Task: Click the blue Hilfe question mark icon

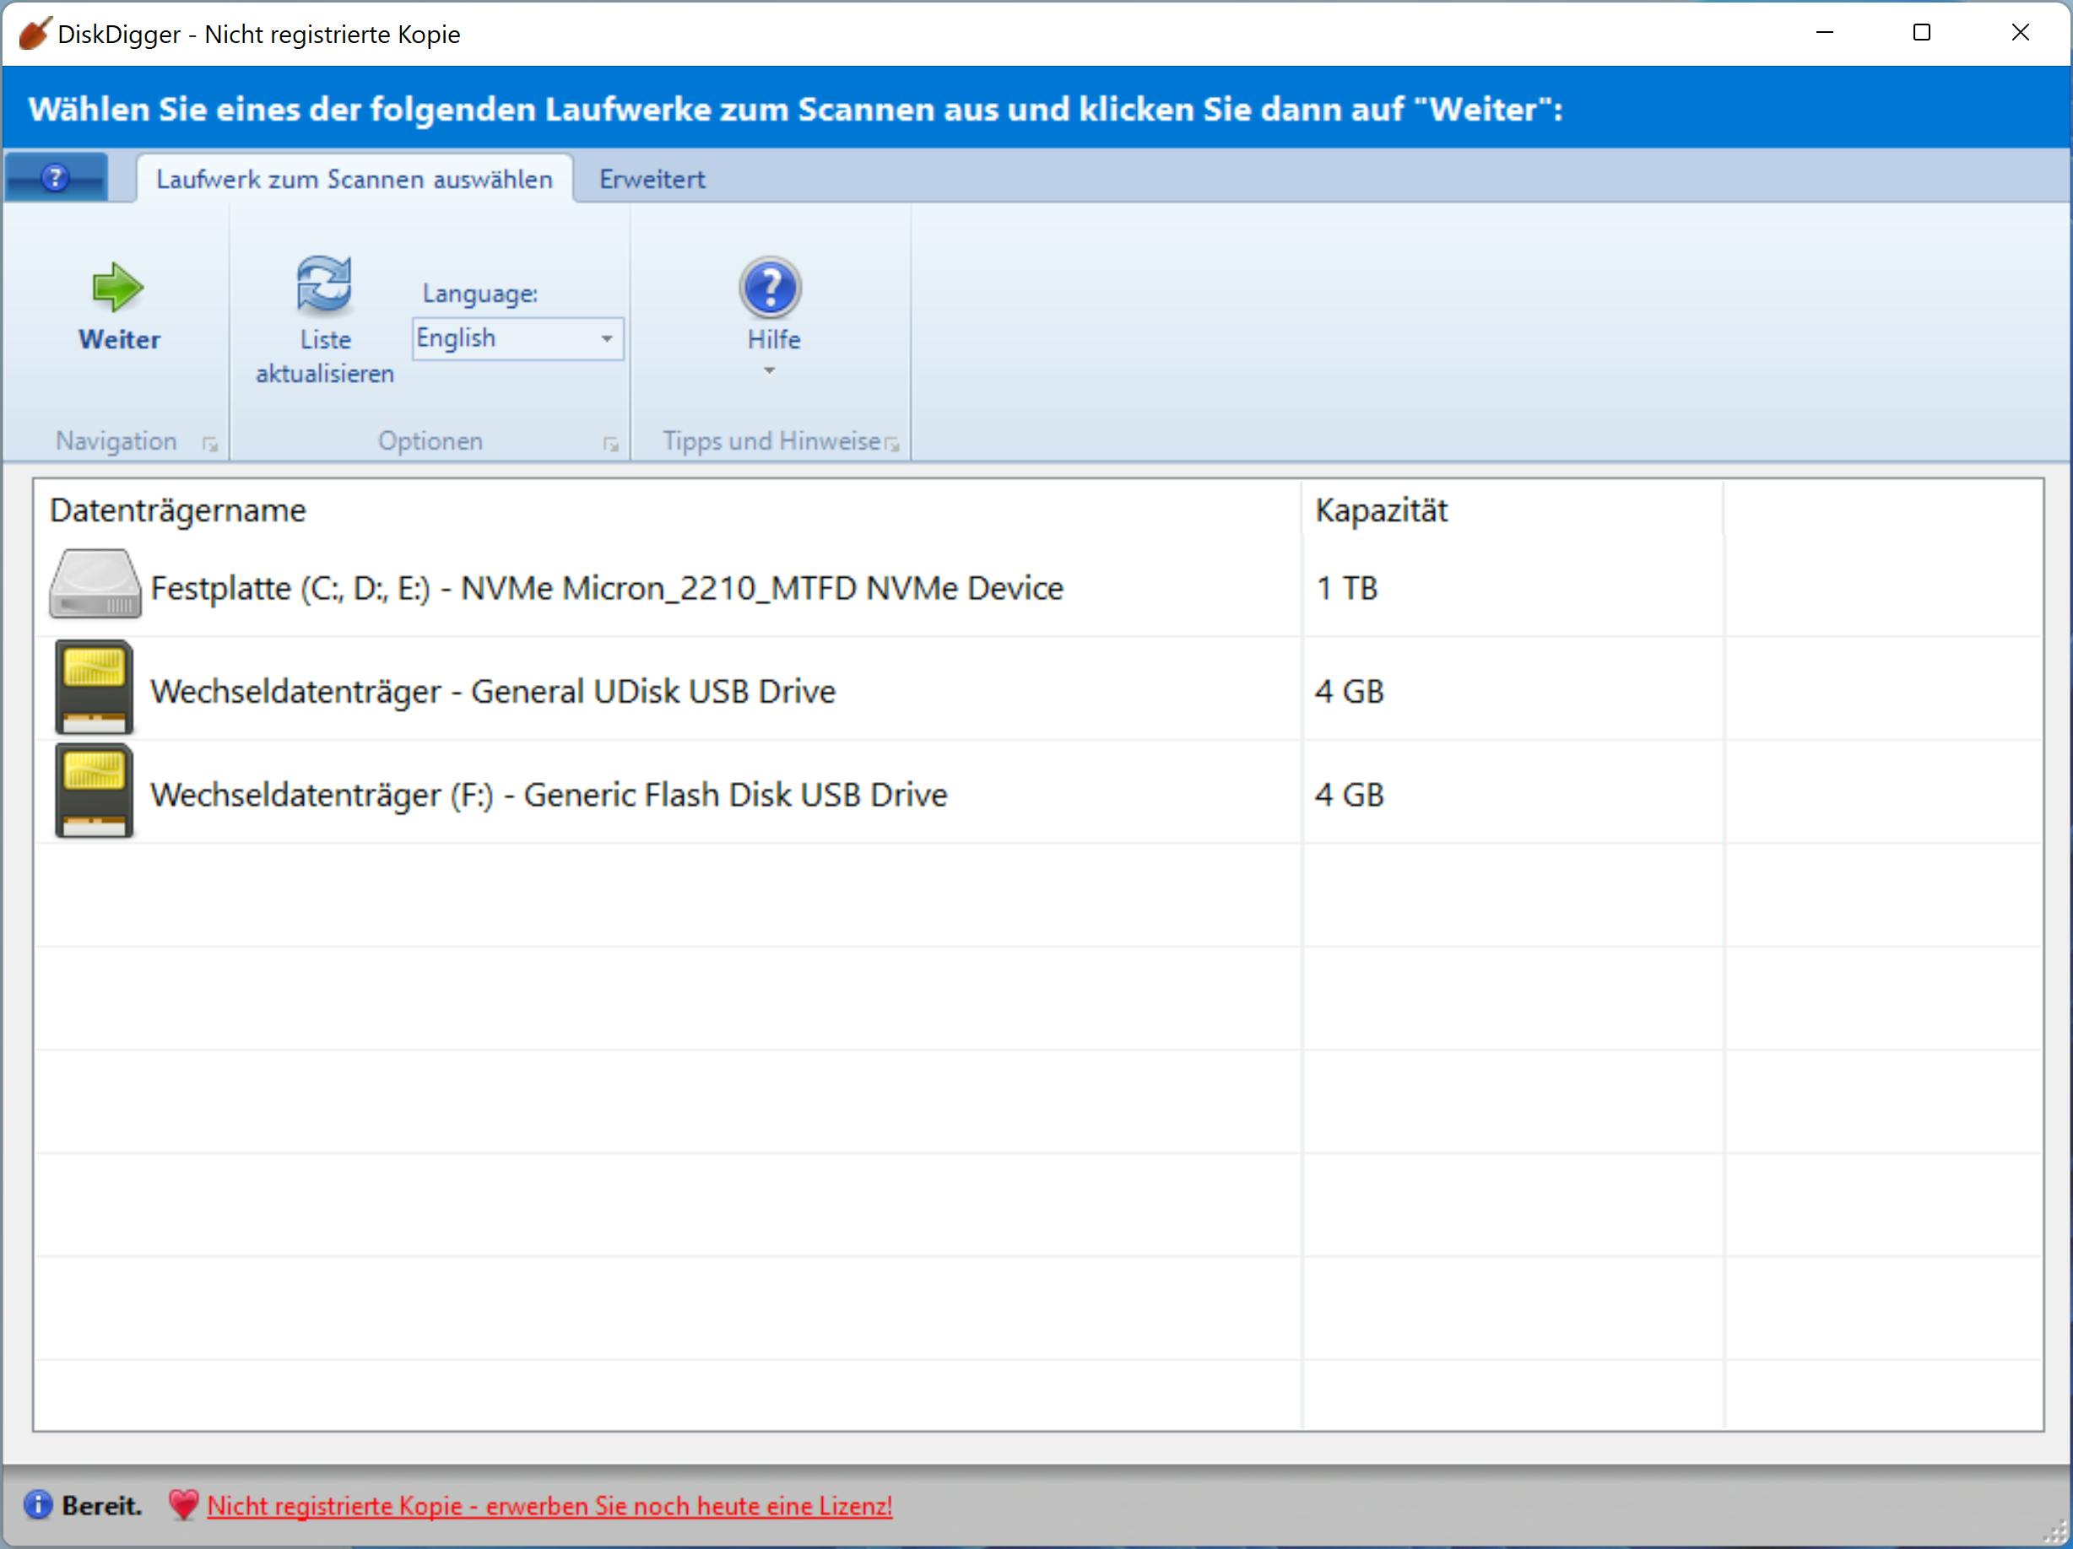Action: click(x=770, y=288)
